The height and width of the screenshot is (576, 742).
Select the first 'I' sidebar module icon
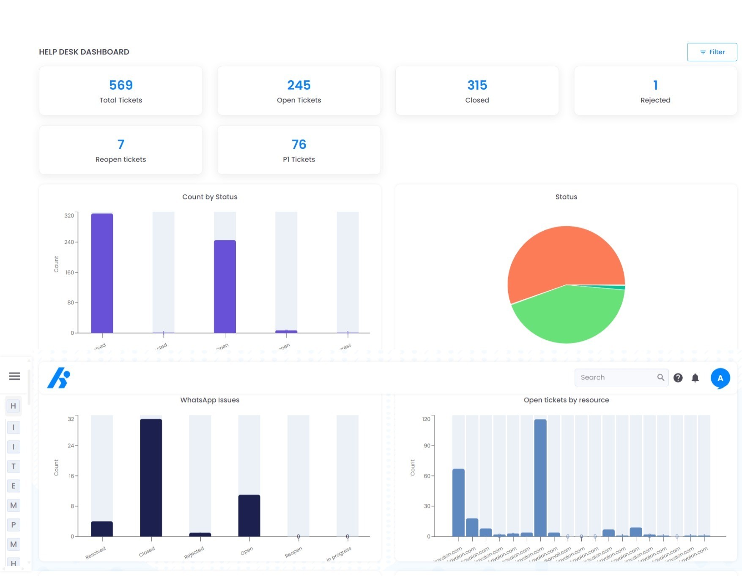[x=13, y=427]
